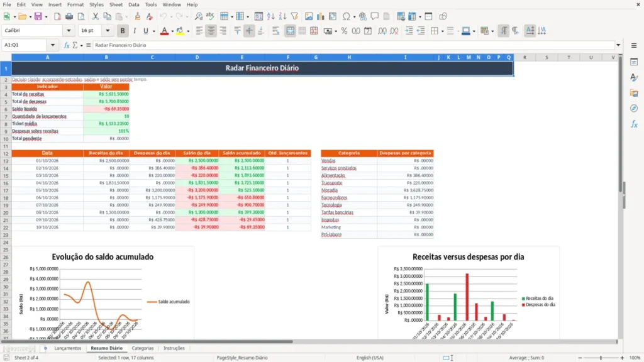Click the Cut scissors icon
Viewport: 644px width, 362px height.
pyautogui.click(x=96, y=16)
